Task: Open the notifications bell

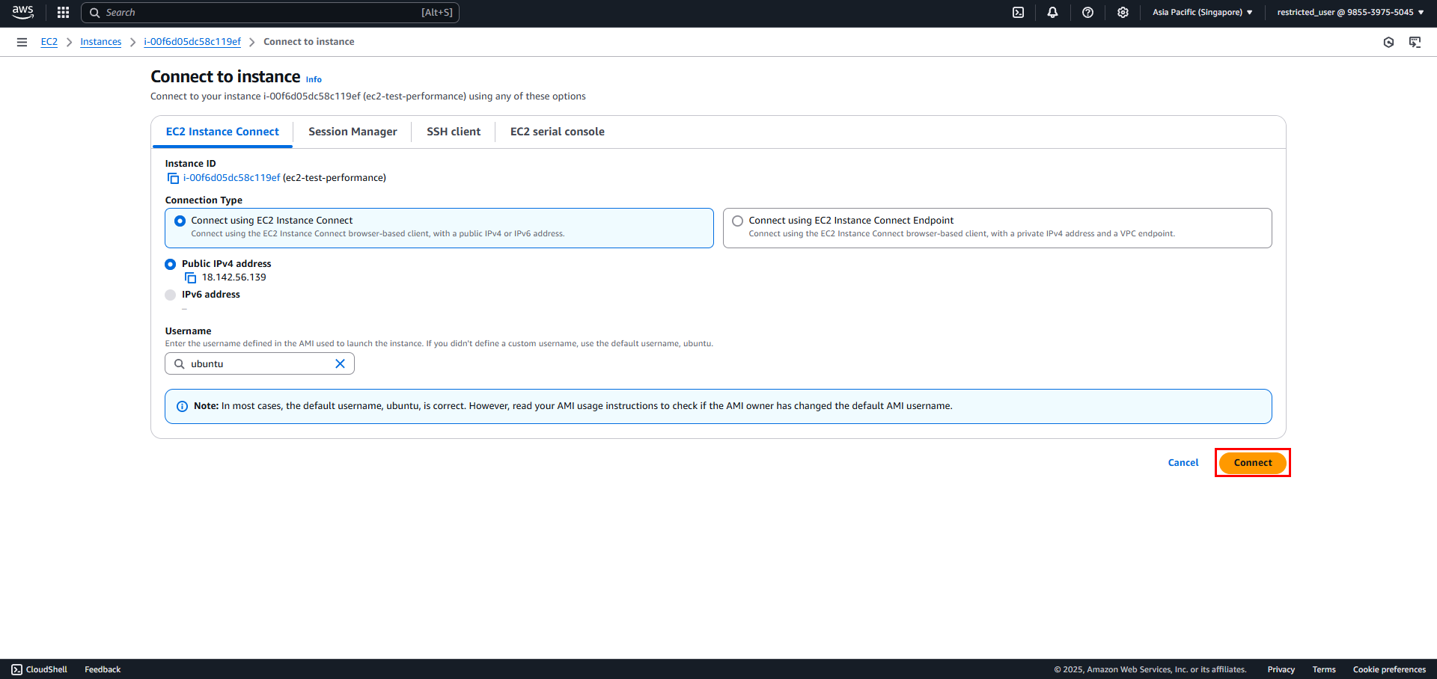Action: (x=1052, y=12)
